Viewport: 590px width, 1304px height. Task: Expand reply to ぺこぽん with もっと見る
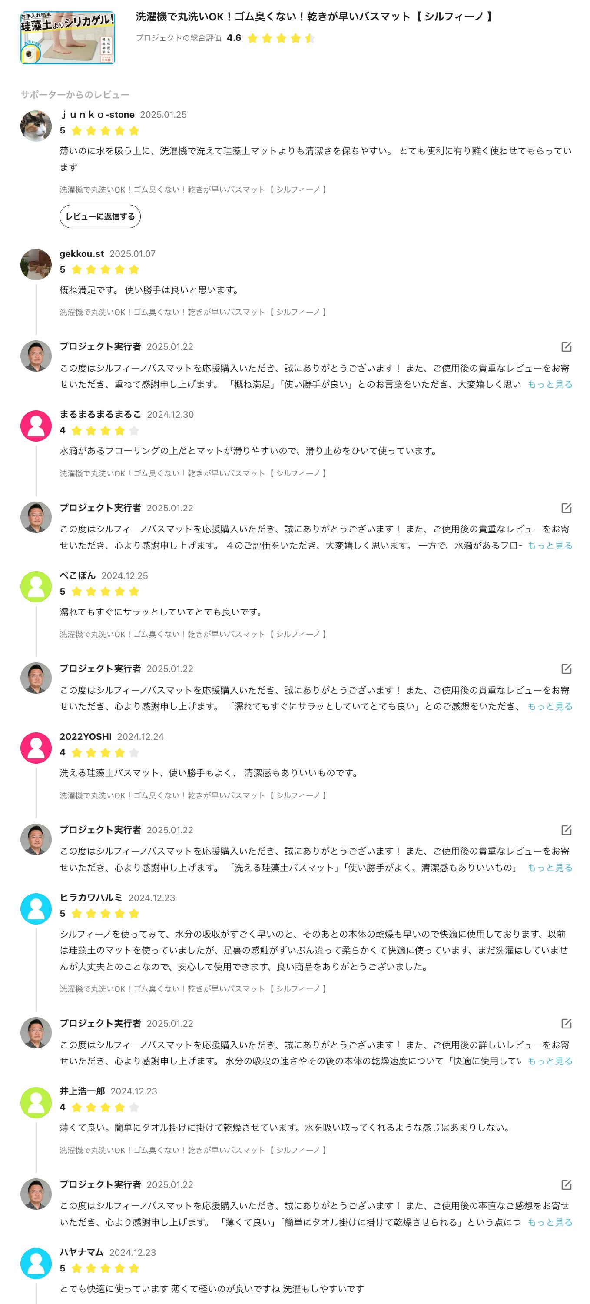(x=550, y=706)
